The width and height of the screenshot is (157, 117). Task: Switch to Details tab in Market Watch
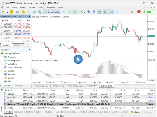coord(17,45)
